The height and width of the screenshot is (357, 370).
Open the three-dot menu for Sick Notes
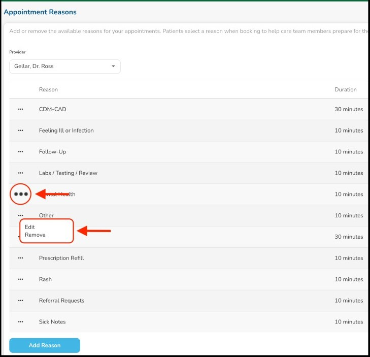tap(21, 322)
